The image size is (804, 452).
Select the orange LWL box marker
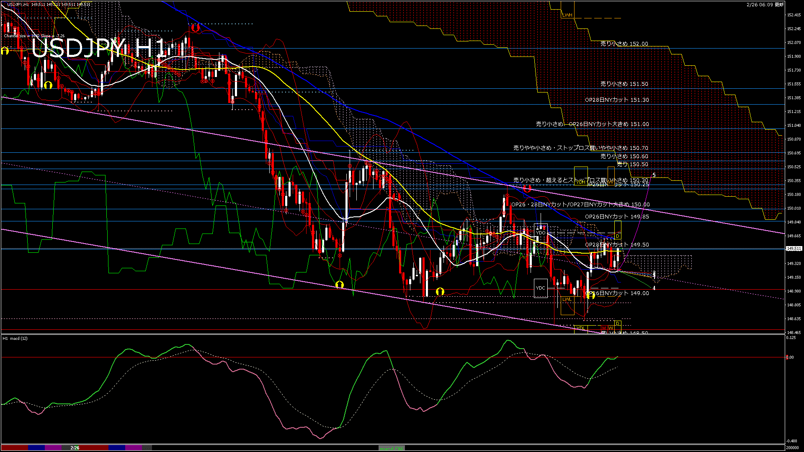tap(567, 300)
